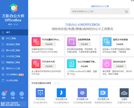Click the 全能屏幕录像 title text
This screenshot has width=134, height=108.
pyautogui.click(x=84, y=40)
